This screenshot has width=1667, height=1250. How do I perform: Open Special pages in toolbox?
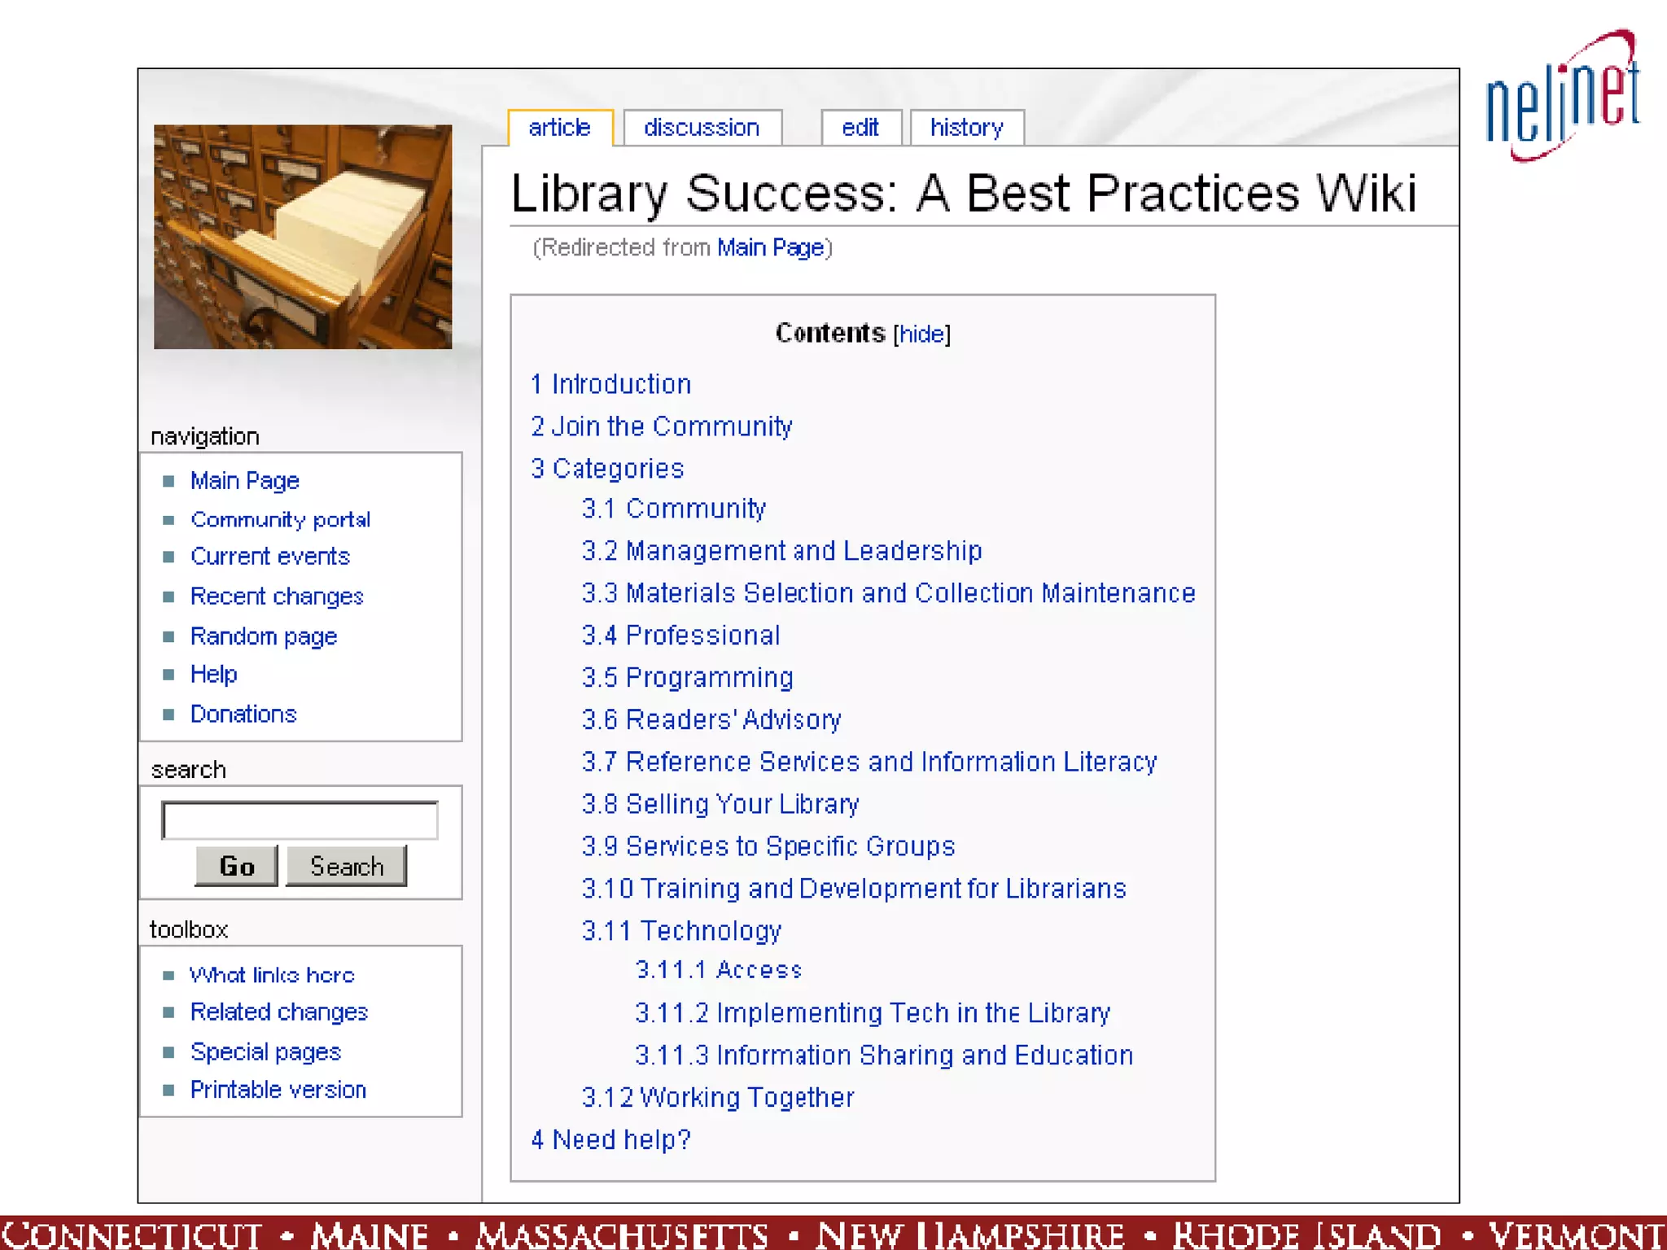point(265,1051)
